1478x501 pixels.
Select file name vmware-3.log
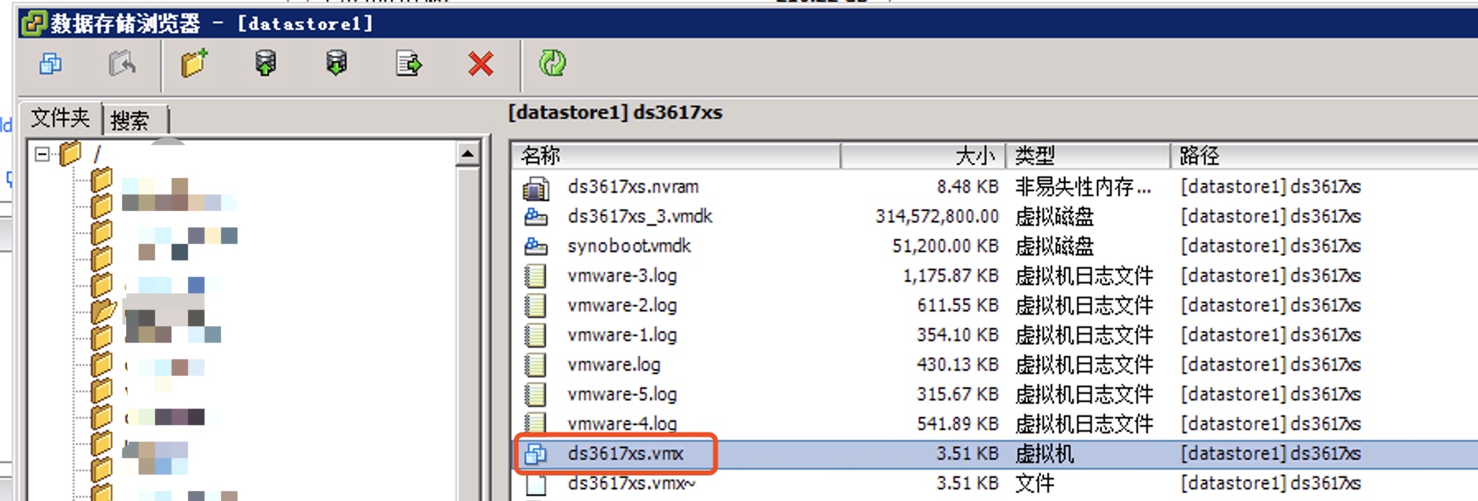622,276
